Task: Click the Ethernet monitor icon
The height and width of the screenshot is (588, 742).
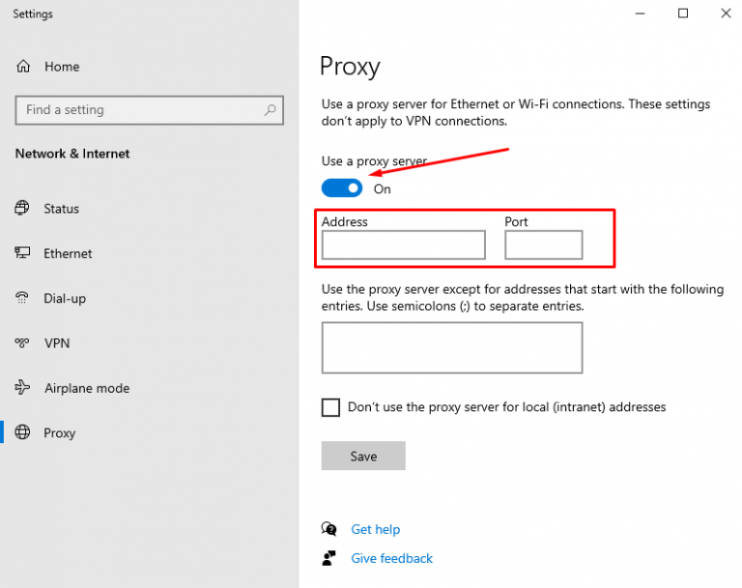Action: click(x=22, y=252)
